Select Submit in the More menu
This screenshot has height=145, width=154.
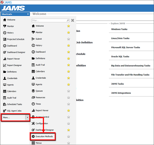(37, 39)
